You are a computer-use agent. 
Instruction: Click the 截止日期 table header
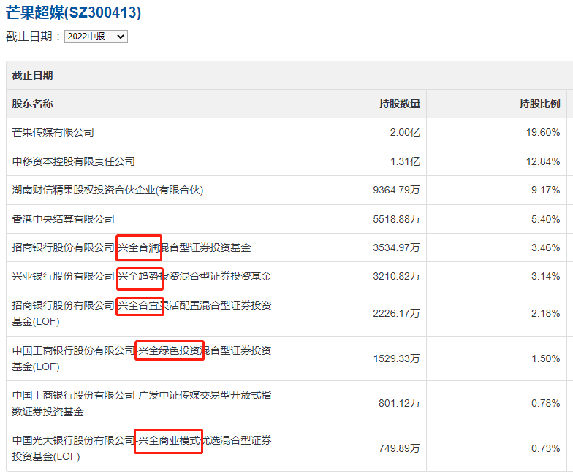tap(32, 75)
